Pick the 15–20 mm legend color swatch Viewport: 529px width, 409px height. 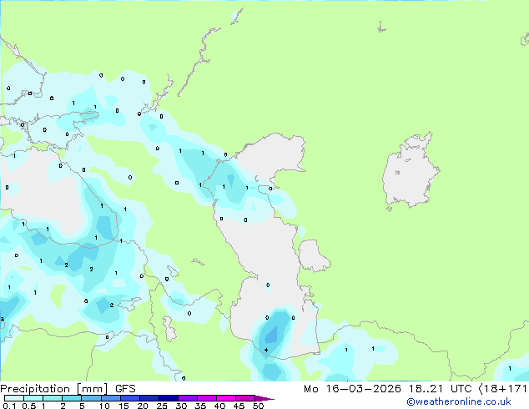click(x=130, y=398)
